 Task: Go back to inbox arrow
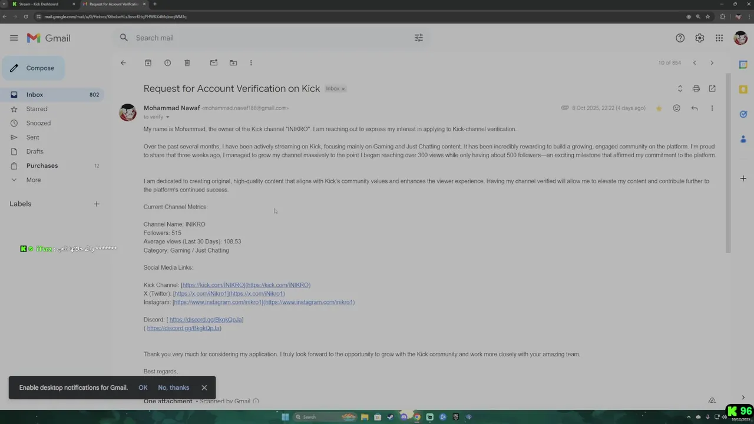pyautogui.click(x=123, y=63)
